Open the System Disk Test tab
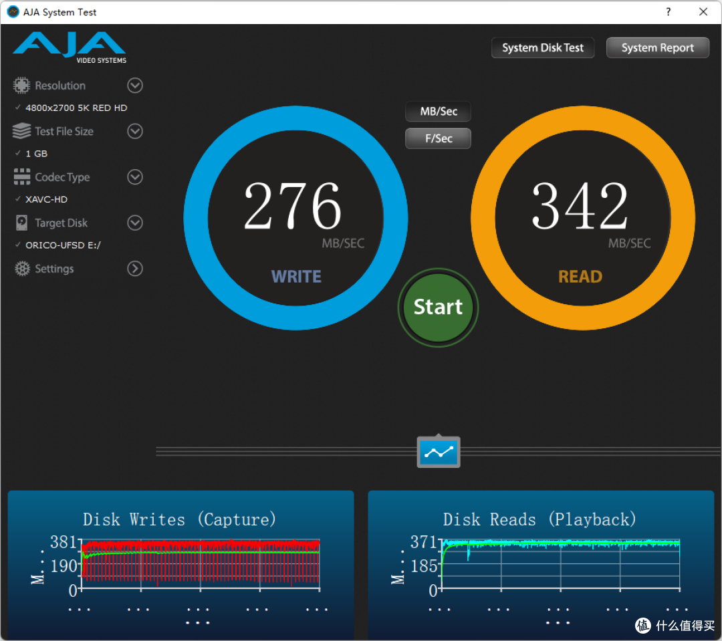Viewport: 722px width, 641px height. (x=542, y=48)
